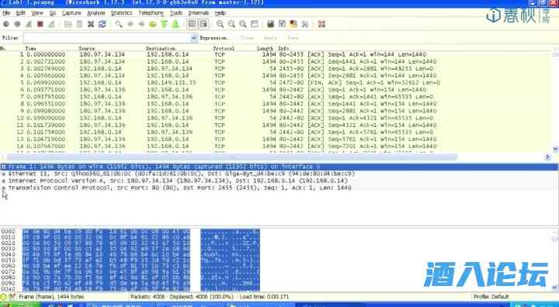
Task: Zoom out toolbar icon
Action: point(231,24)
